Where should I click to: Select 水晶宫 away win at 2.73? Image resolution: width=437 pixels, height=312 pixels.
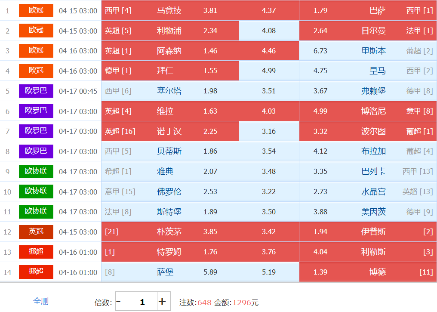coord(368,192)
